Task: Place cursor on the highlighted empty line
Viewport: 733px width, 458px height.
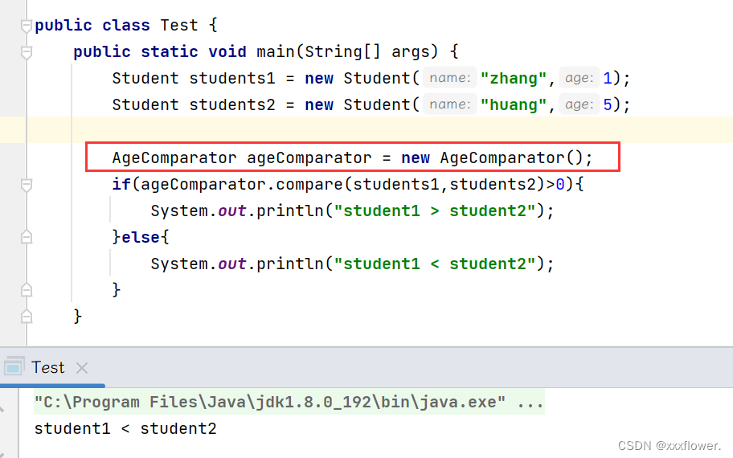Action: click(x=362, y=130)
